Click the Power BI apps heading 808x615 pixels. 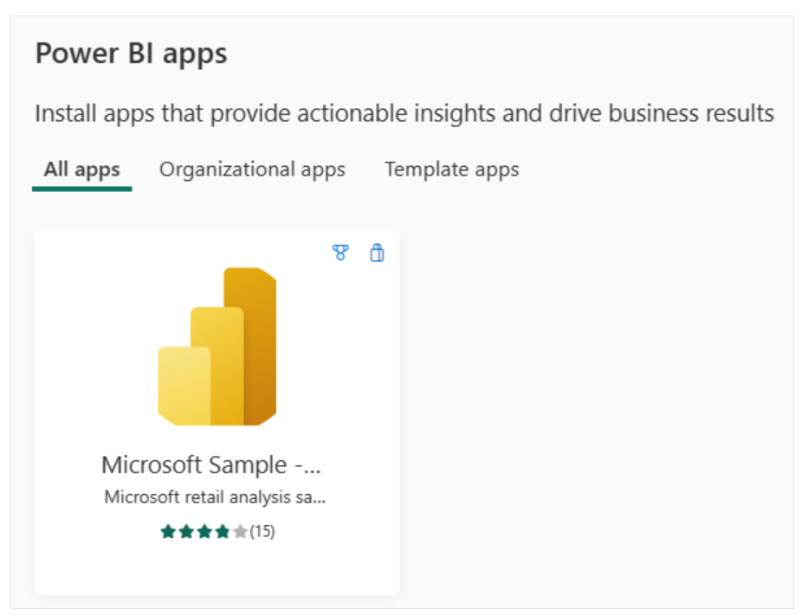pyautogui.click(x=132, y=54)
